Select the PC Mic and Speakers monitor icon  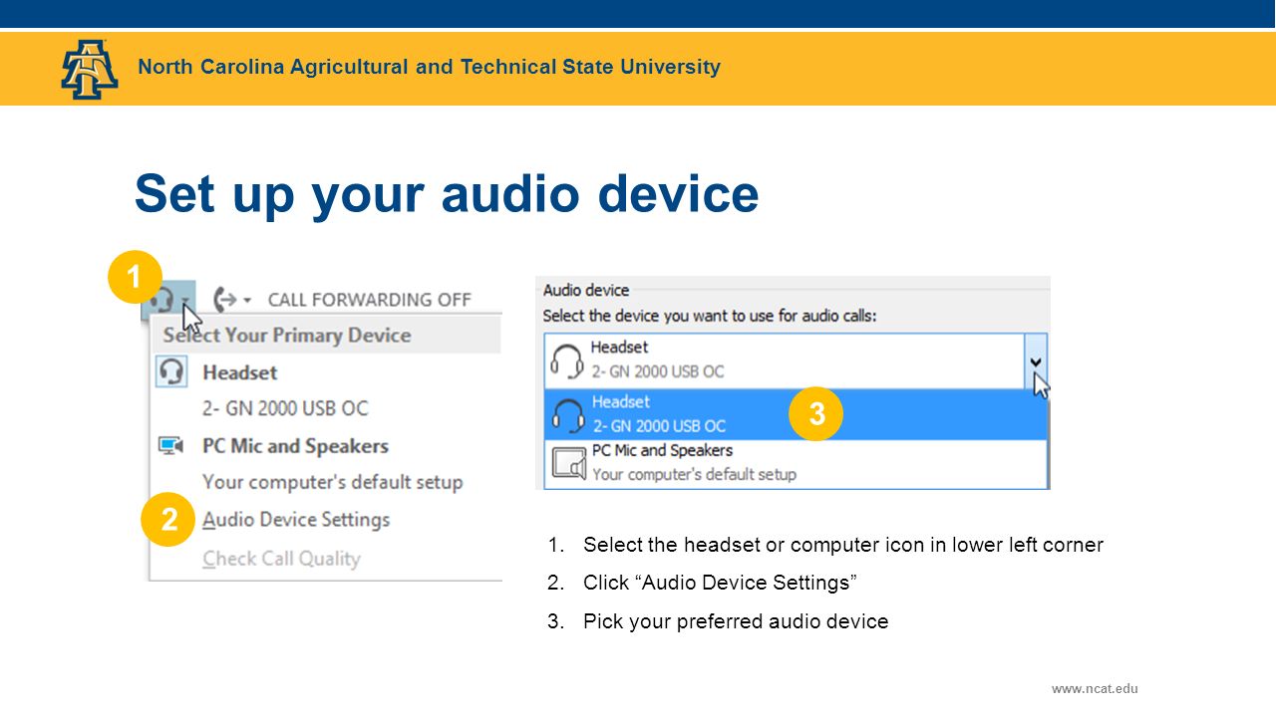pos(170,446)
